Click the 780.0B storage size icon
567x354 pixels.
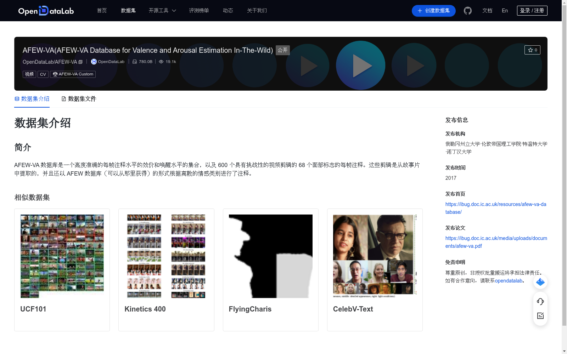[135, 62]
